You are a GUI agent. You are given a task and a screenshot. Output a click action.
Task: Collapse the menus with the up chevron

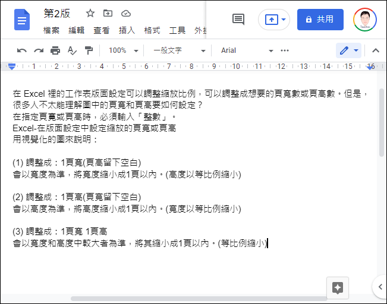[376, 50]
